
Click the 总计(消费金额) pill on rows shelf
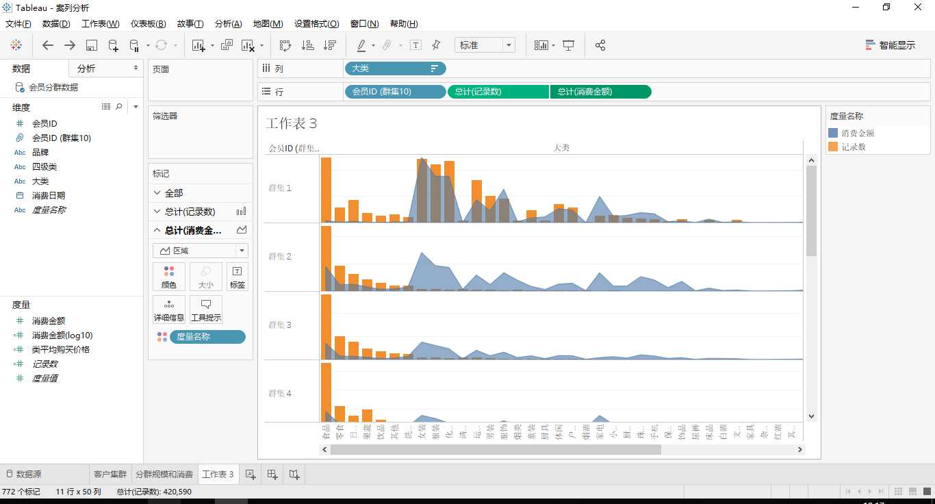(x=600, y=92)
